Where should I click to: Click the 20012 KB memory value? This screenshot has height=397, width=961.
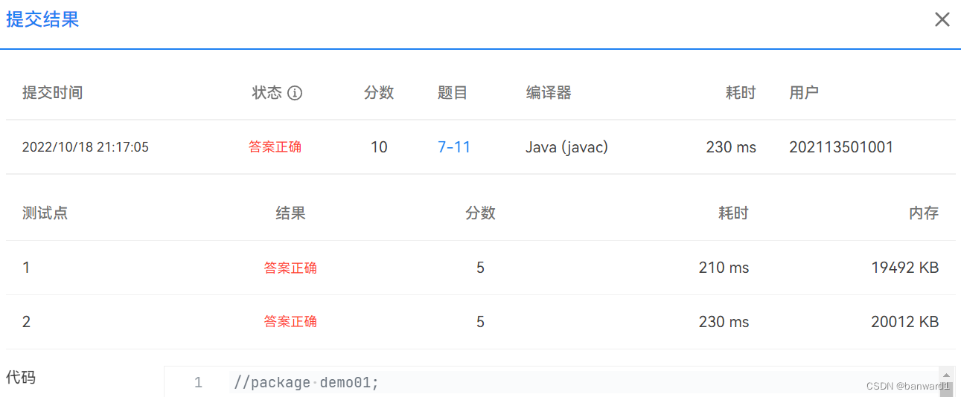905,322
